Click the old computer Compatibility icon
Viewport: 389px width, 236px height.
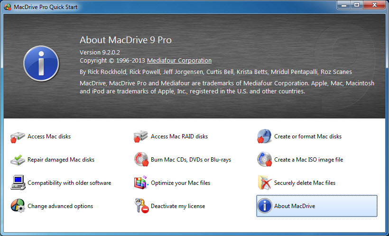point(18,183)
